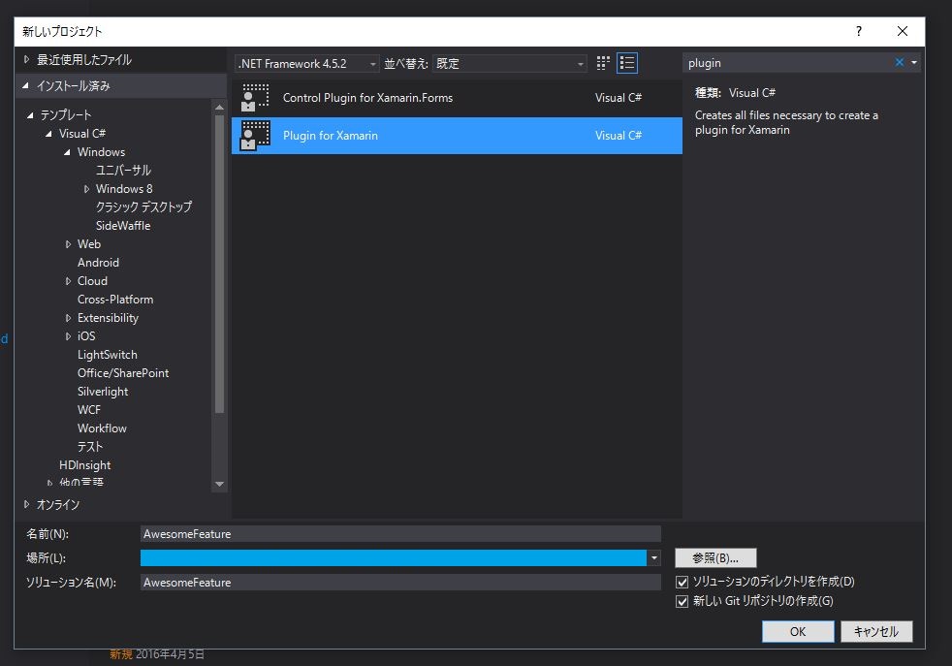Open the sort order 既定 dropdown

[x=509, y=64]
